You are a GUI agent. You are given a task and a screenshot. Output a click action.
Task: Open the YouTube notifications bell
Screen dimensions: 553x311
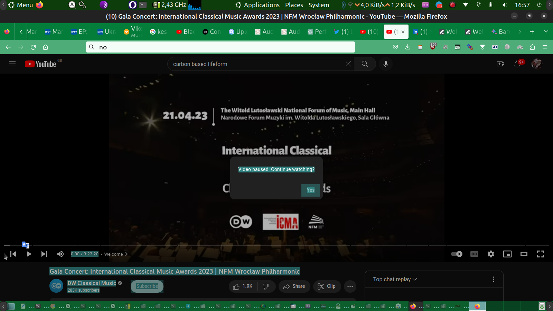click(517, 64)
